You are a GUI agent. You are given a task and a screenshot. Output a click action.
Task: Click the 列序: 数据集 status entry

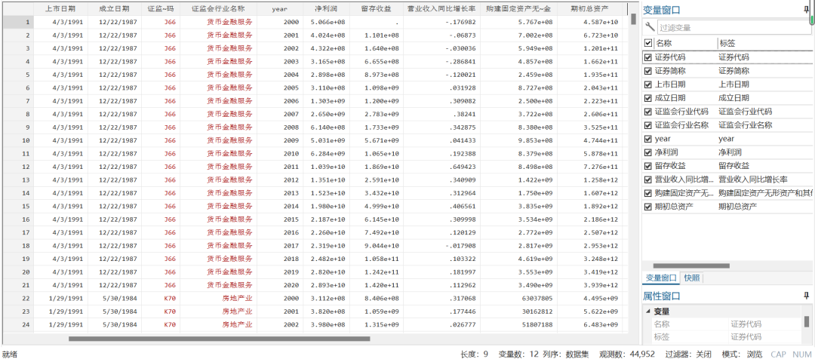565,354
